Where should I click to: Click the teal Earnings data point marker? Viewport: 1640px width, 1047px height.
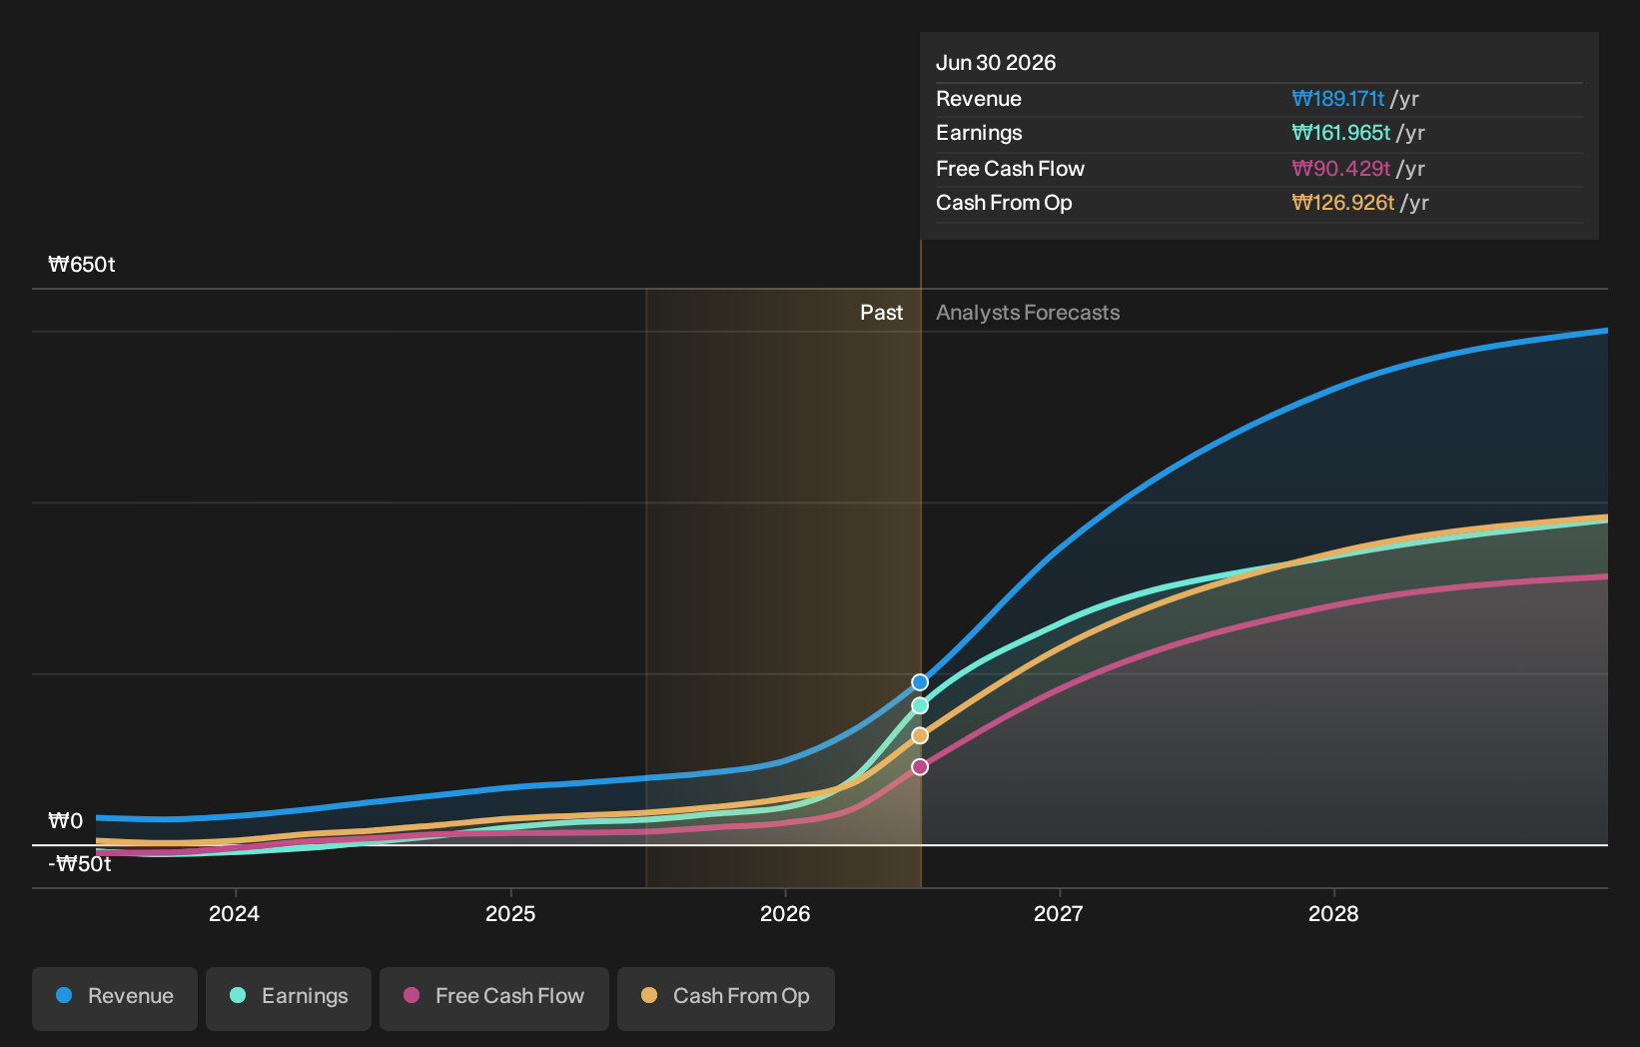[920, 705]
